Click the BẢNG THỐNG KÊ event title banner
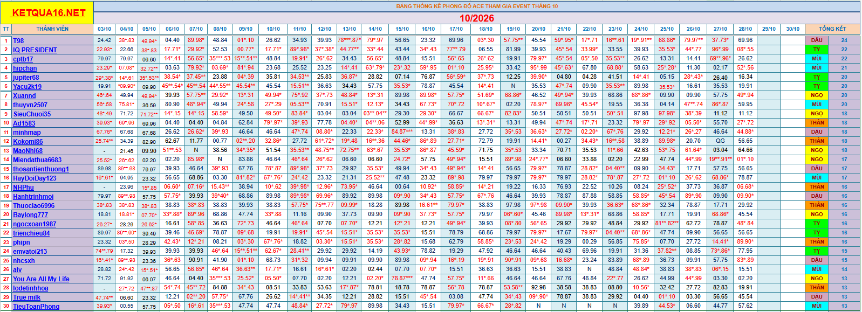 477,6
